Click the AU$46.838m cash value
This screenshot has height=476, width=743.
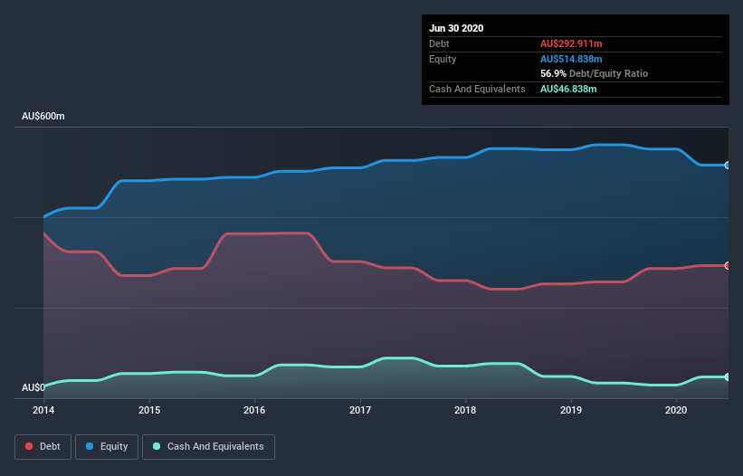(568, 89)
